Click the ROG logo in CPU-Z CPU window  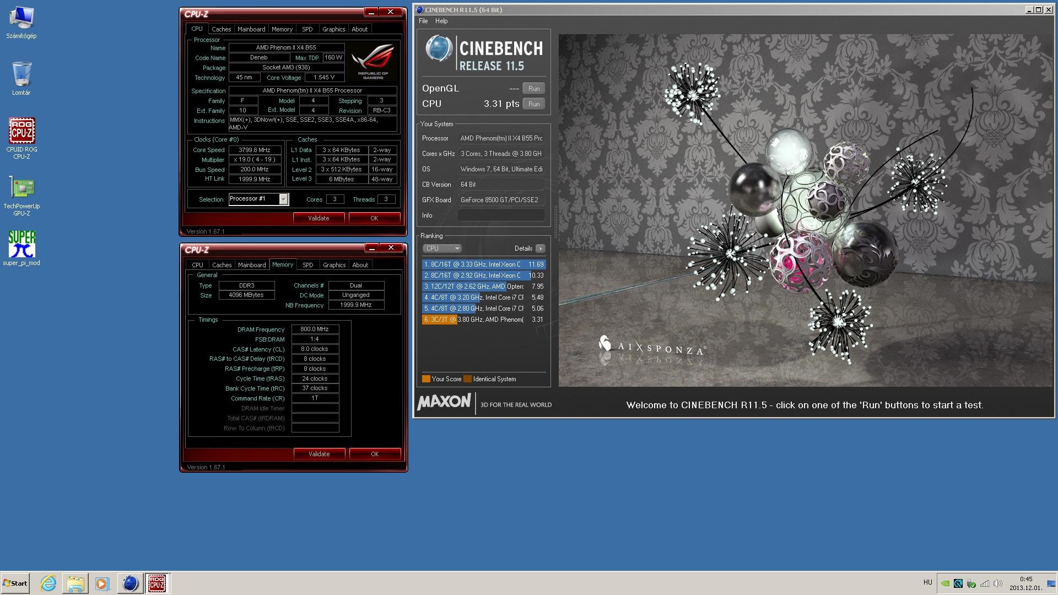373,62
